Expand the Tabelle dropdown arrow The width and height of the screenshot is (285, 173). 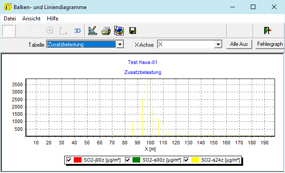120,44
